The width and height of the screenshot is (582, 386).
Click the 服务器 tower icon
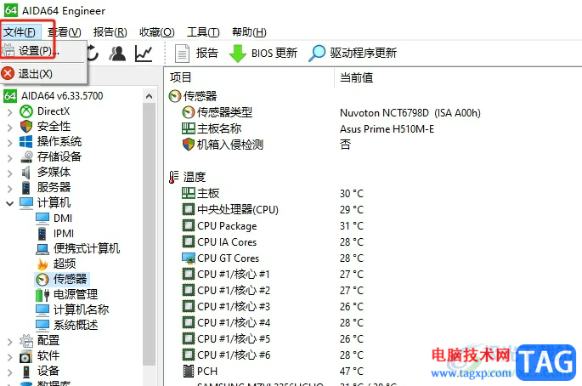26,188
